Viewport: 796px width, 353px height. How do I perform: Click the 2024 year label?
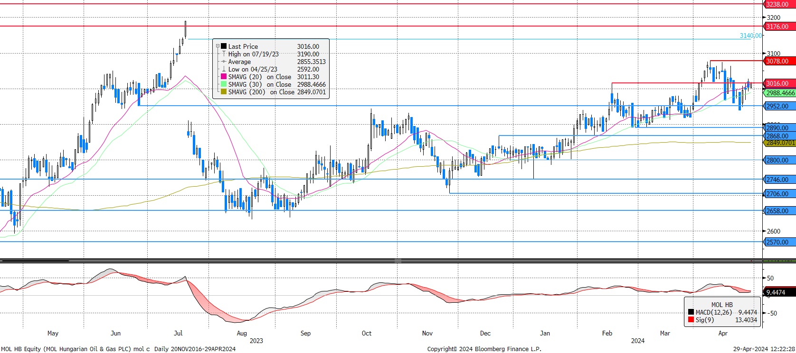click(x=638, y=341)
